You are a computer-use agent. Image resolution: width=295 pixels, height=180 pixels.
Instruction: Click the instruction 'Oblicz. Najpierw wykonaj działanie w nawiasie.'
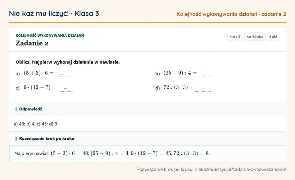[x=68, y=62]
